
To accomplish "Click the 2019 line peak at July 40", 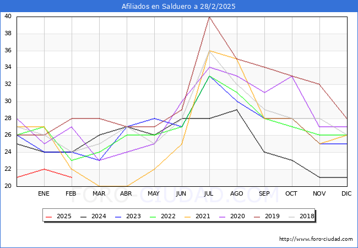I will pyautogui.click(x=209, y=17).
